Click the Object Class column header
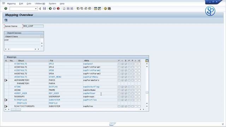The image size is (226, 127). 23,37
